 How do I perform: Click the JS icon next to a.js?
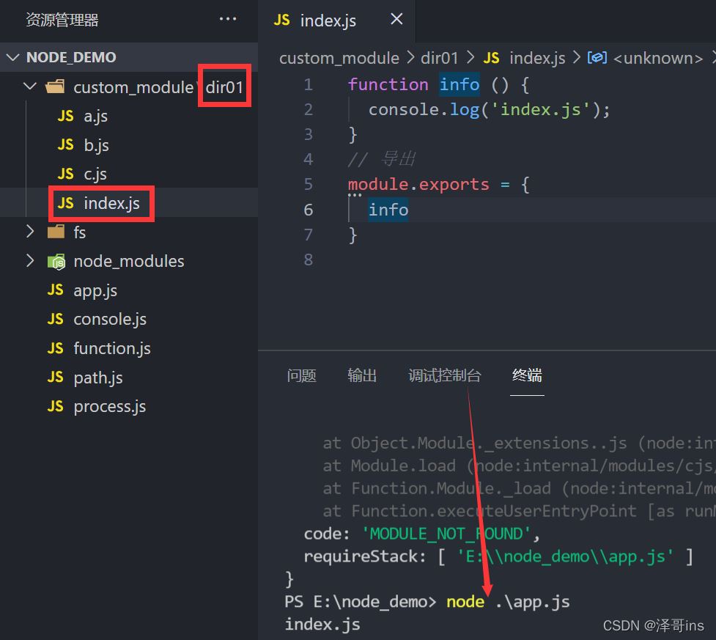(x=65, y=116)
